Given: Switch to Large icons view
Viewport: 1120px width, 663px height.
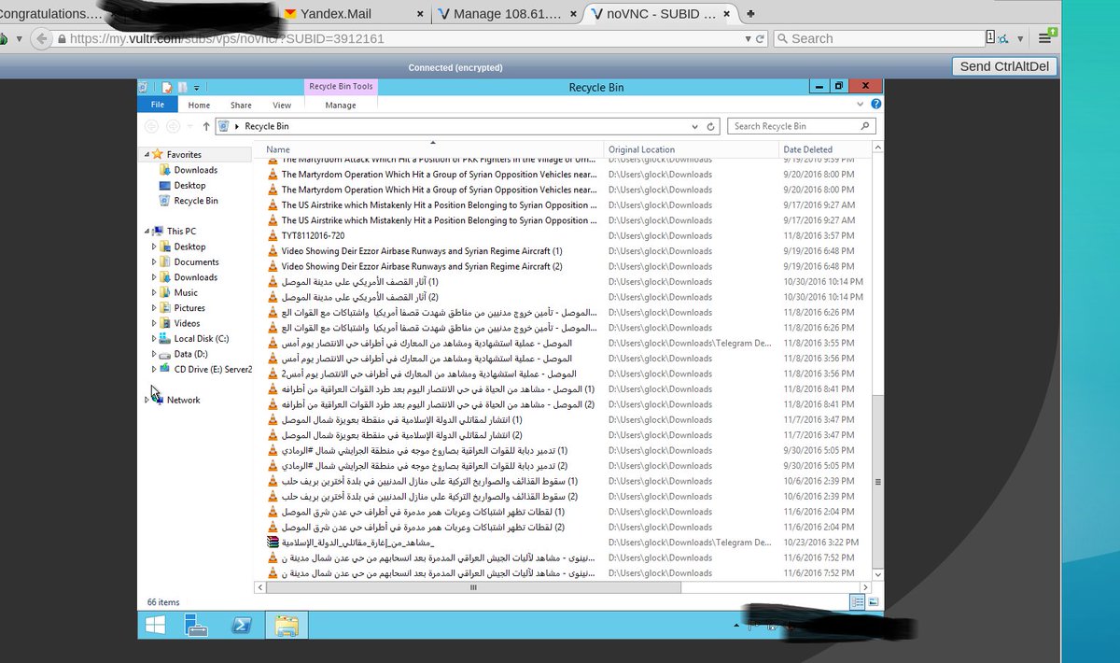Looking at the screenshot, I should (874, 602).
